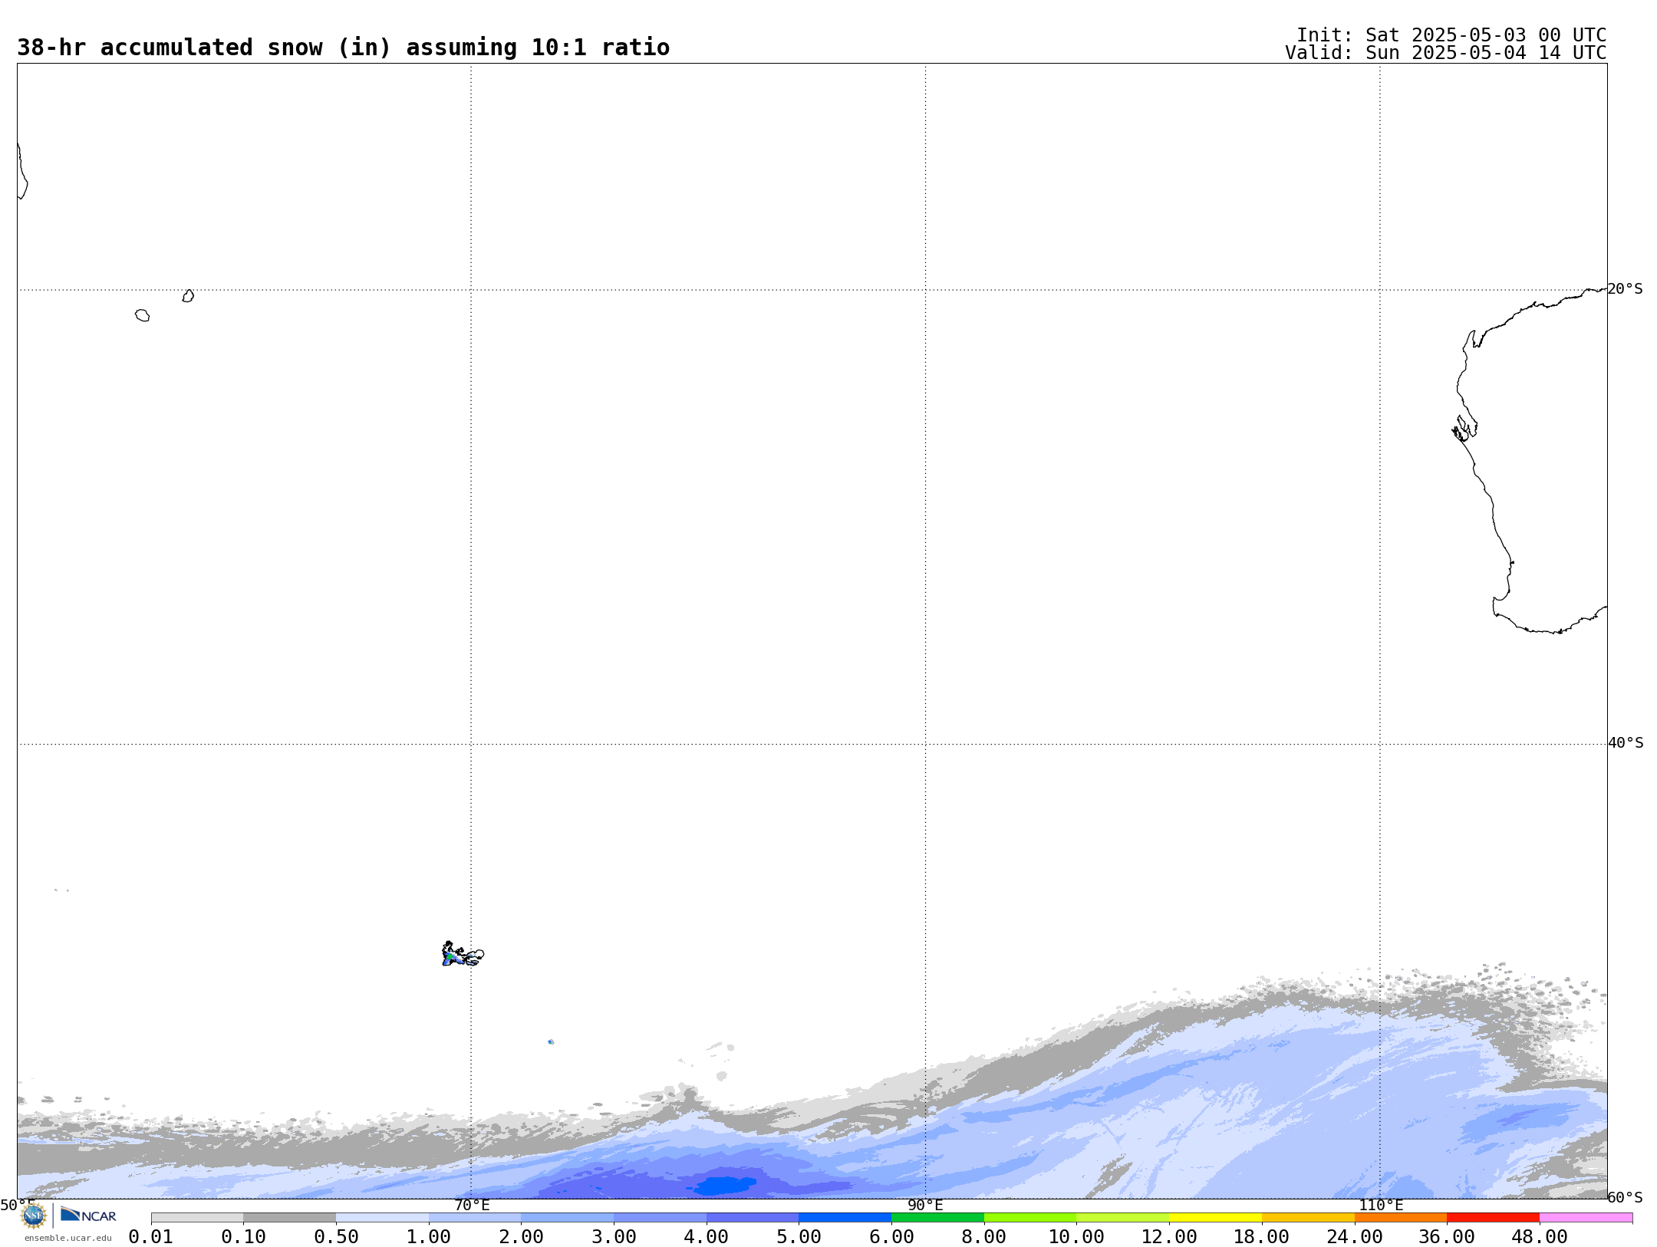The height and width of the screenshot is (1247, 1657).
Task: Open the ensemble.ucar.edu link text
Action: point(68,1238)
